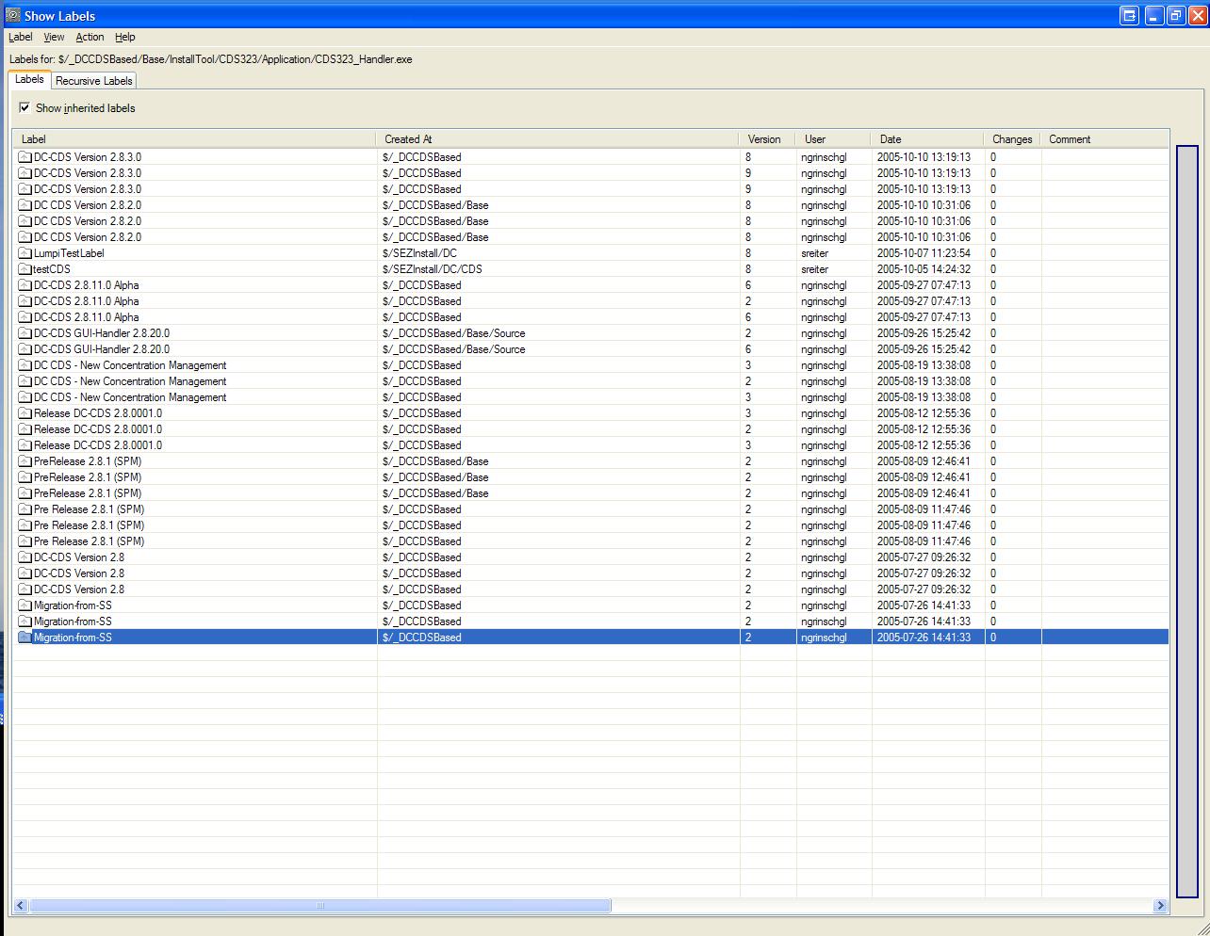1210x936 pixels.
Task: Click the icon of the highlighted Migration-from-SS row
Action: point(25,637)
